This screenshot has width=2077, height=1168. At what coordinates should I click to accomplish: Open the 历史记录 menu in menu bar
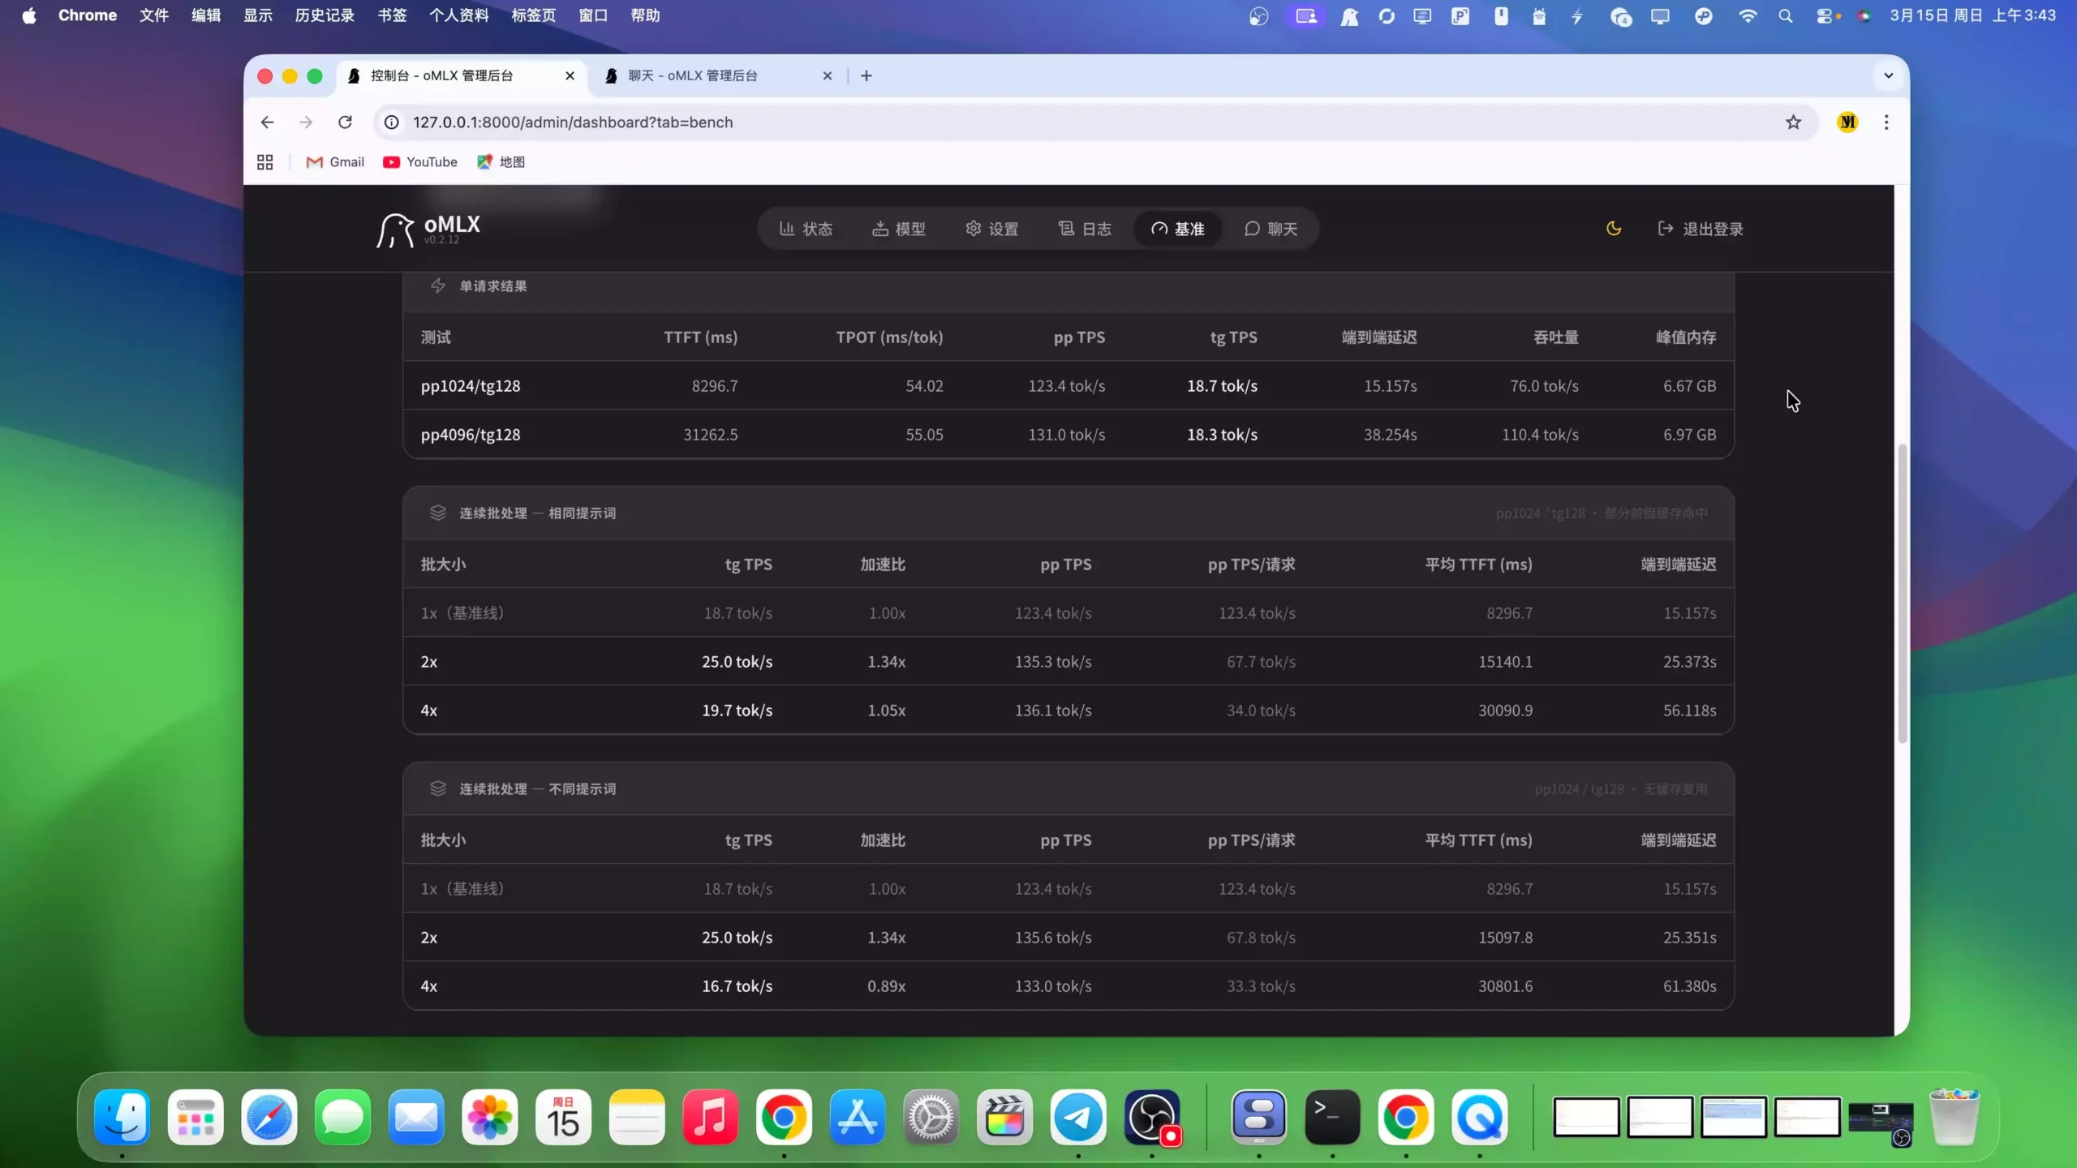tap(325, 15)
